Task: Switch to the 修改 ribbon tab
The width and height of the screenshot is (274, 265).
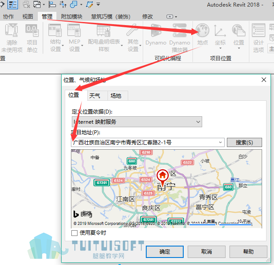Action: click(x=148, y=17)
